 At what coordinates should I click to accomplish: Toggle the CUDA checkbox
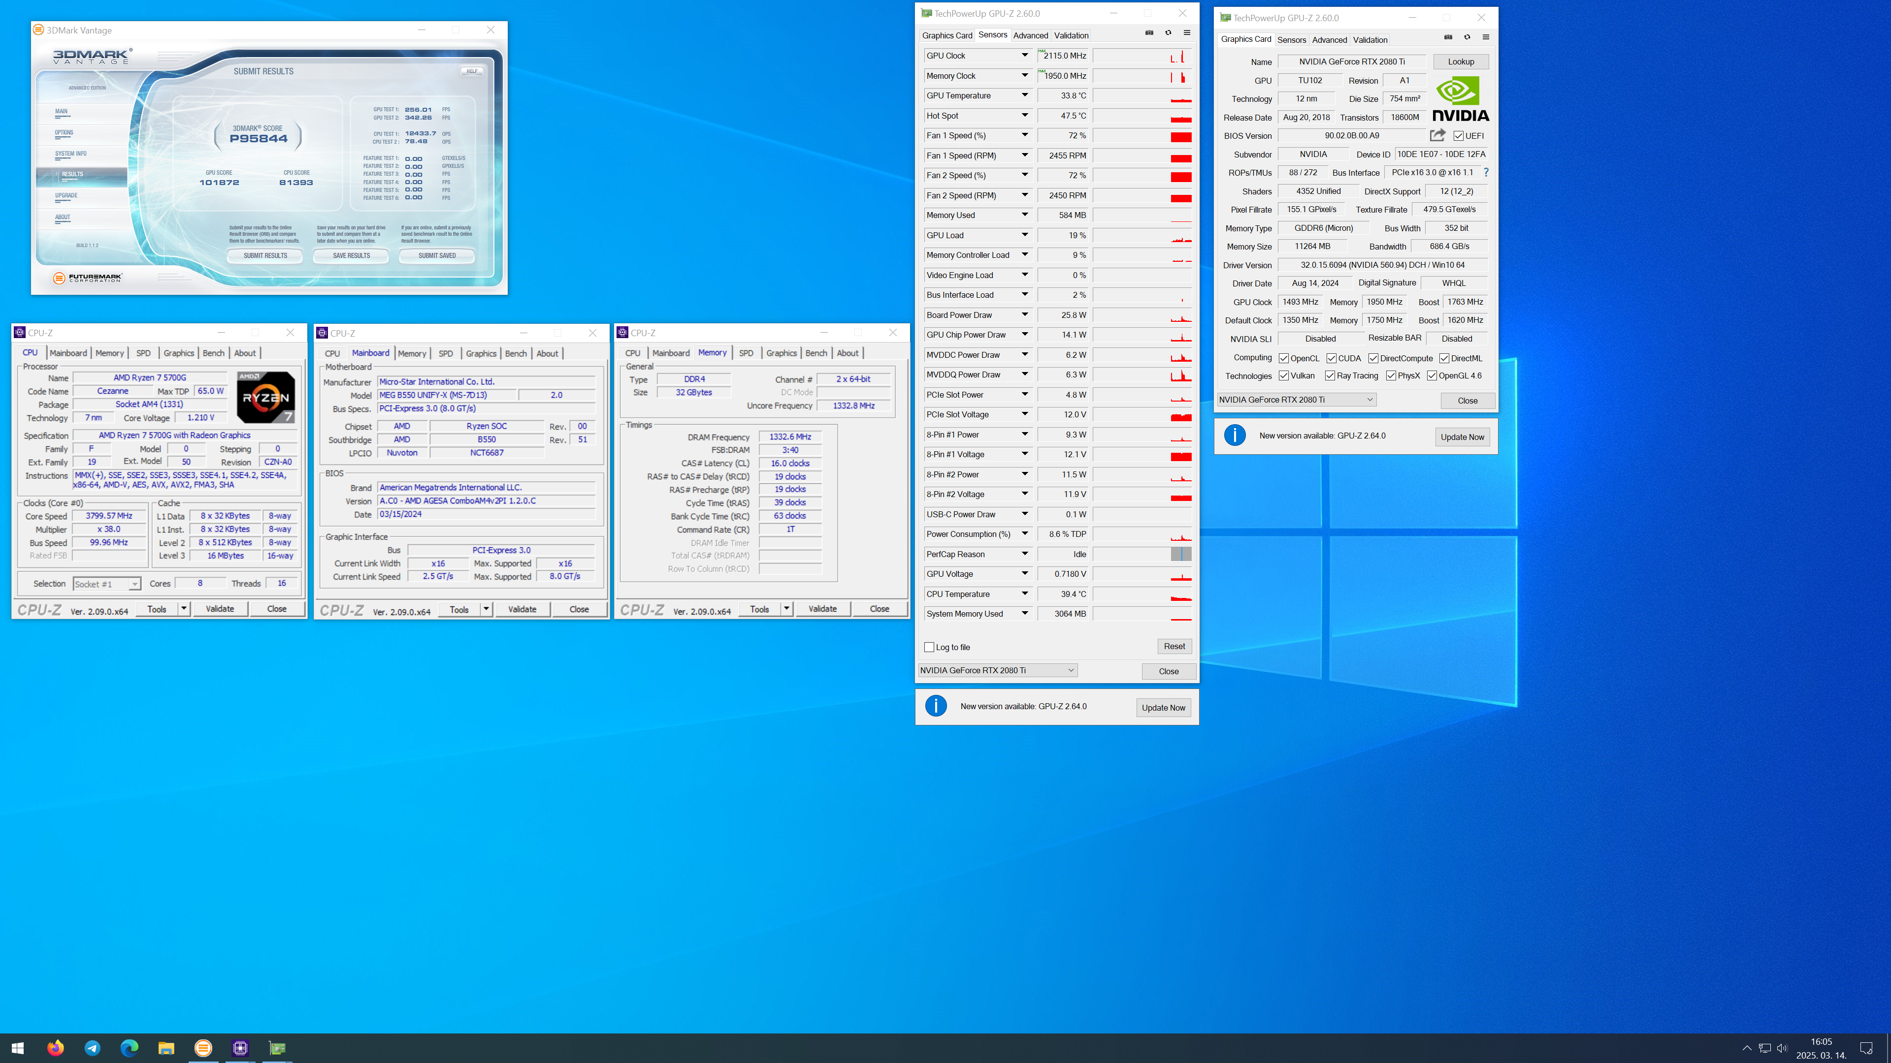coord(1331,358)
